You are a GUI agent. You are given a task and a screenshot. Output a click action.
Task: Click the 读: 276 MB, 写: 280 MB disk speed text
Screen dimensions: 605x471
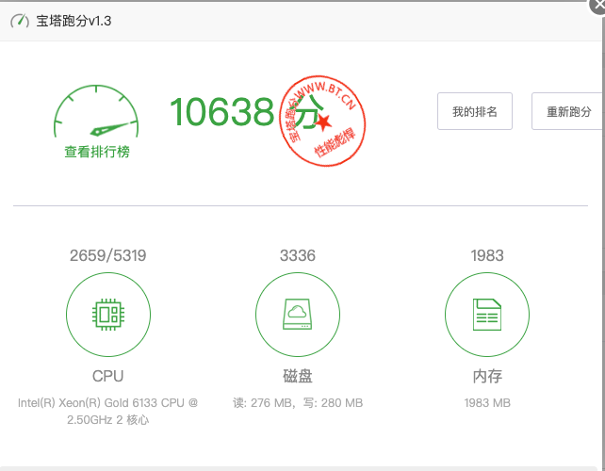298,403
